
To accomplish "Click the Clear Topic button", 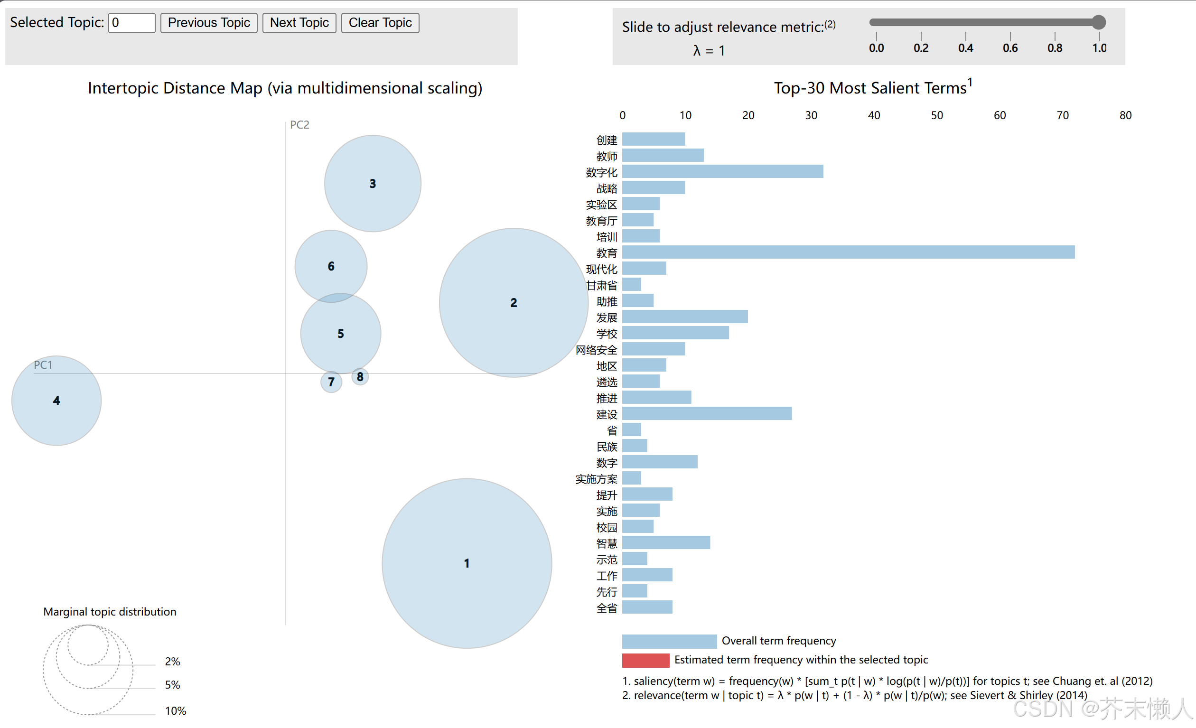I will tap(380, 22).
